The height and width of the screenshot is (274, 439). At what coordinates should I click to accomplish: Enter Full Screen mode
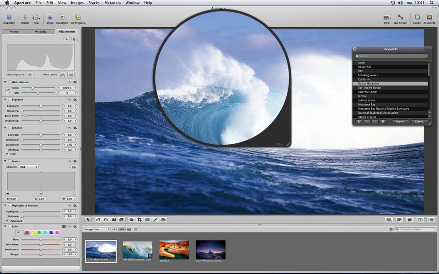point(400,17)
